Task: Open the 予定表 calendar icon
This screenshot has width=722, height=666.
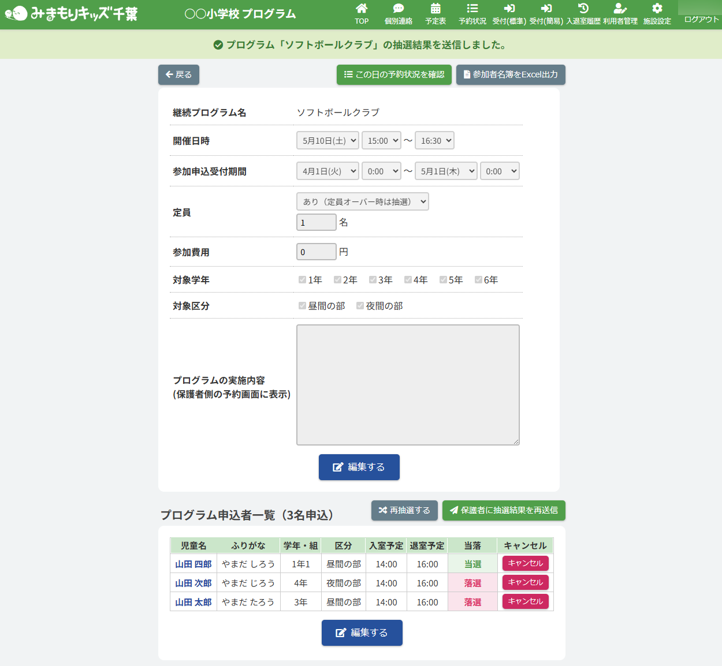Action: click(x=436, y=9)
